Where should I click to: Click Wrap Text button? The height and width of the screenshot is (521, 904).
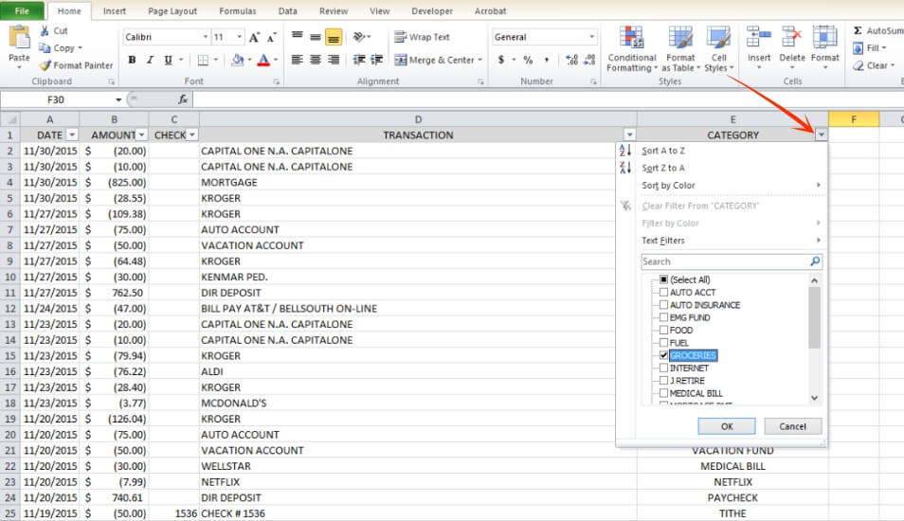[422, 37]
